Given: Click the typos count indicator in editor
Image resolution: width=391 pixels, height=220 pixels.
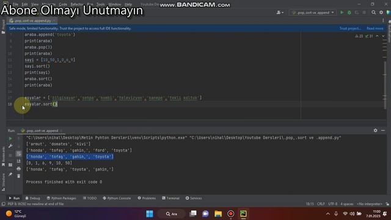Looking at the screenshot, I should [369, 36].
